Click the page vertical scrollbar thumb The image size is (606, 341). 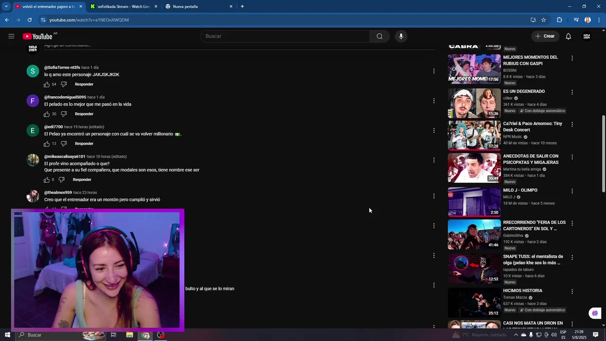pyautogui.click(x=603, y=154)
